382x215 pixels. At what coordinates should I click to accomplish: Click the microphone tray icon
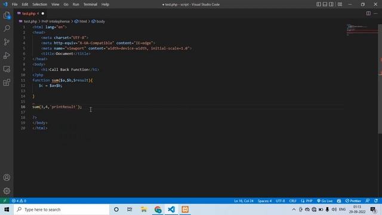[x=327, y=210]
